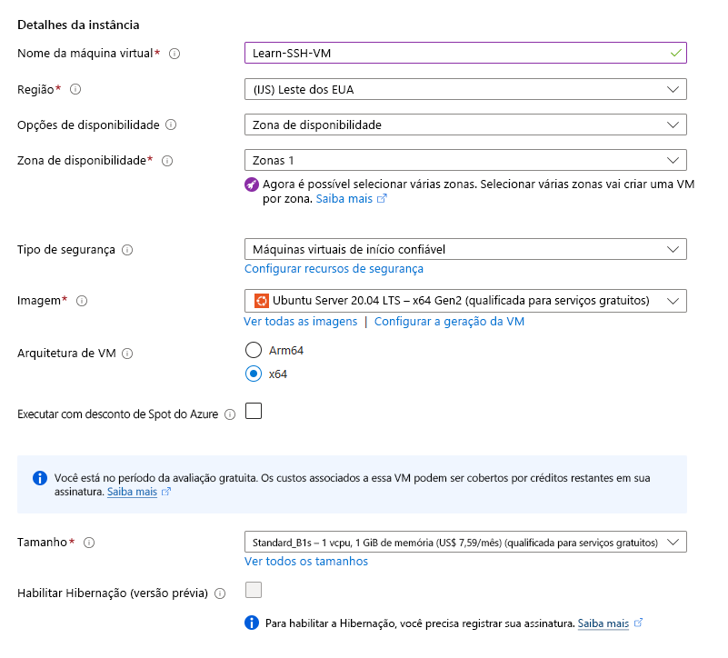Select the Arm64 architecture radio button
The image size is (728, 658).
click(252, 347)
